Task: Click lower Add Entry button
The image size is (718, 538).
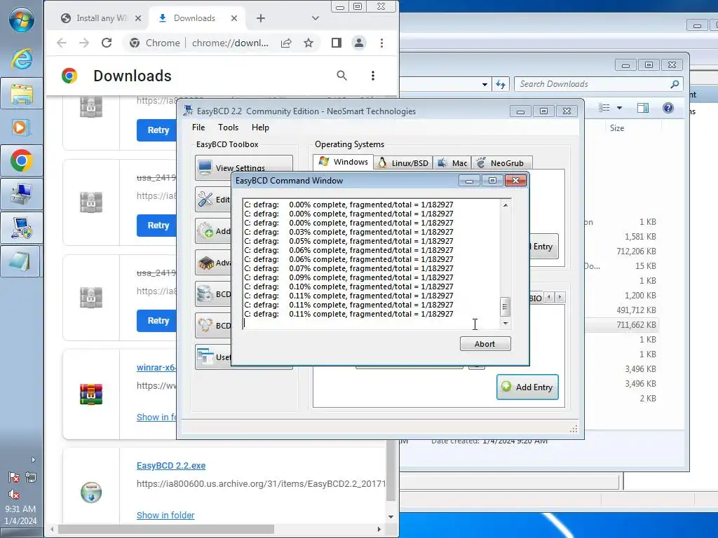Action: pyautogui.click(x=527, y=387)
